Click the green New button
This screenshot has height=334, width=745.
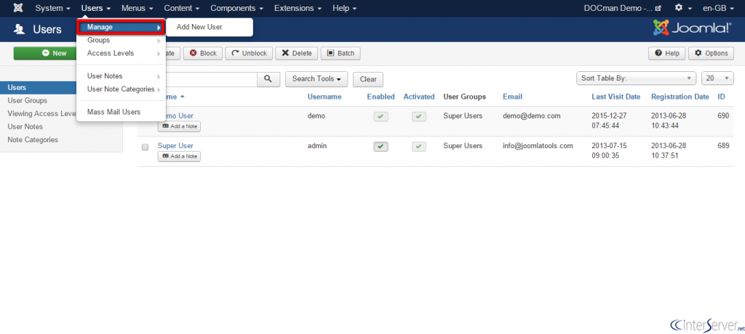click(x=45, y=53)
